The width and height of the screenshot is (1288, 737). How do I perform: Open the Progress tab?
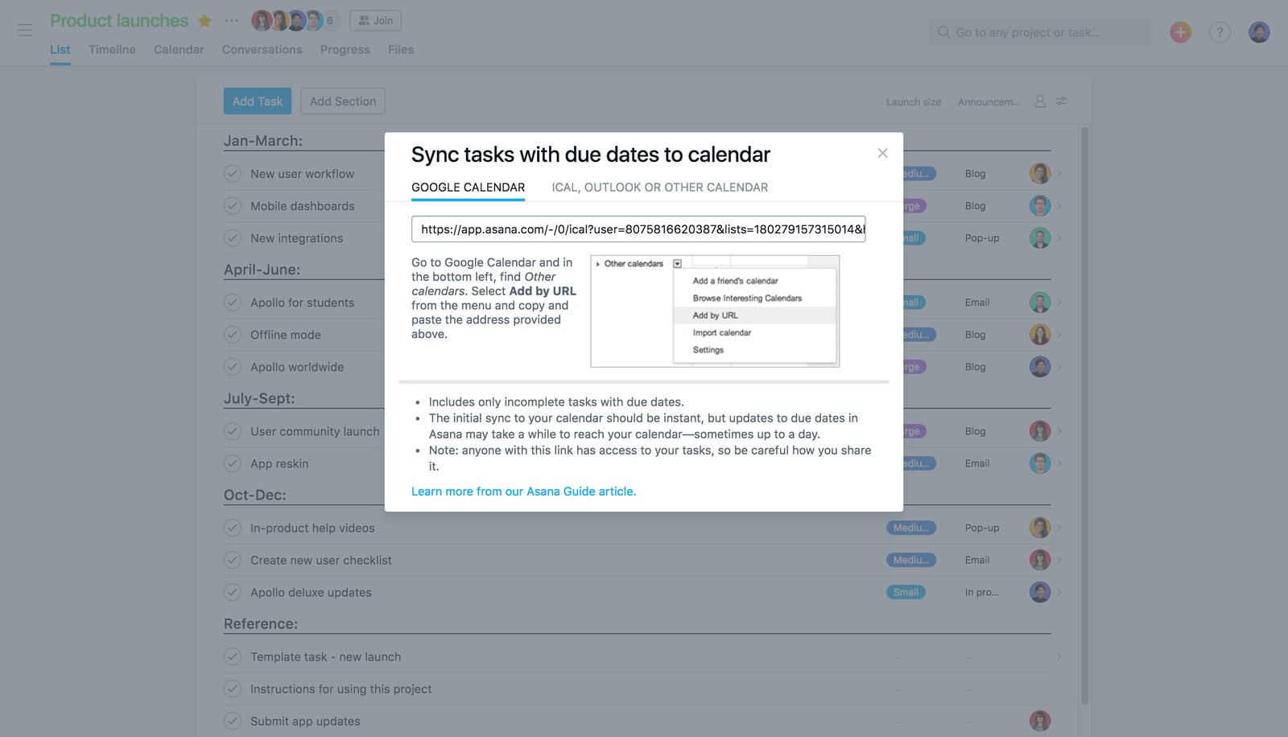coord(345,50)
